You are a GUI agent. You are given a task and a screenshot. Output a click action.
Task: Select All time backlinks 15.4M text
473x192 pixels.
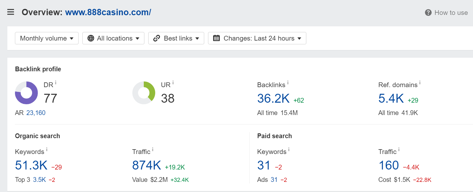(278, 113)
